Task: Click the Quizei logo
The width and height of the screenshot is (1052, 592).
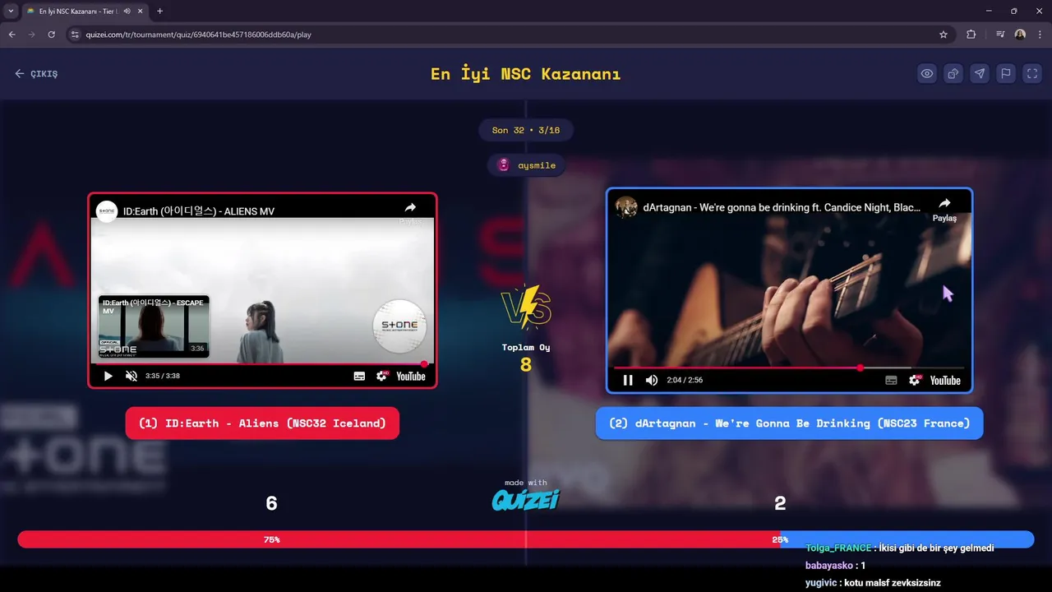Action: coord(526,499)
